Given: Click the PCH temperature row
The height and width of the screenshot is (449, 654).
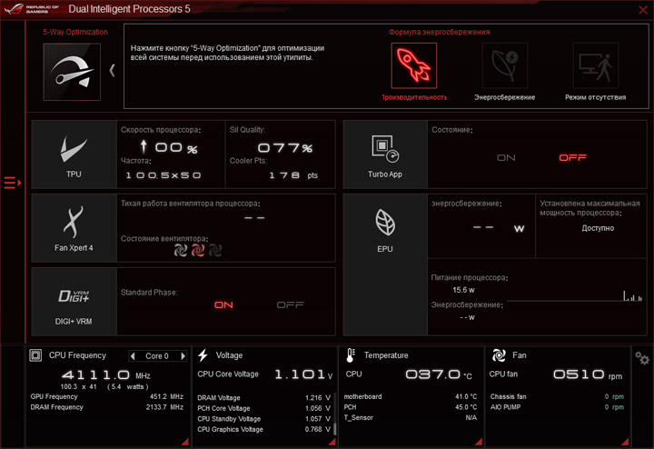Looking at the screenshot, I should click(411, 407).
